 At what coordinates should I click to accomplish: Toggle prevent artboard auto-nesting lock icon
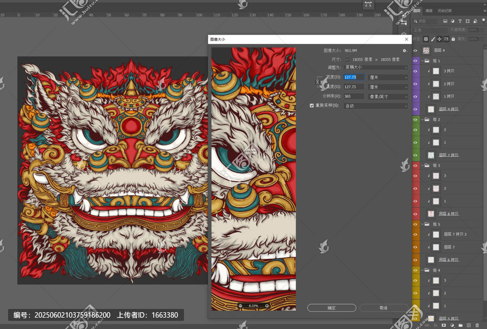pos(446,39)
